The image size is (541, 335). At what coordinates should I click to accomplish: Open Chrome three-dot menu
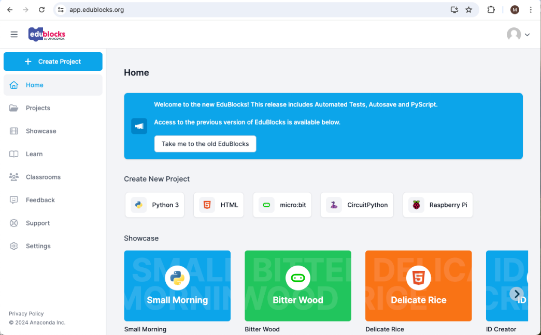tap(531, 10)
